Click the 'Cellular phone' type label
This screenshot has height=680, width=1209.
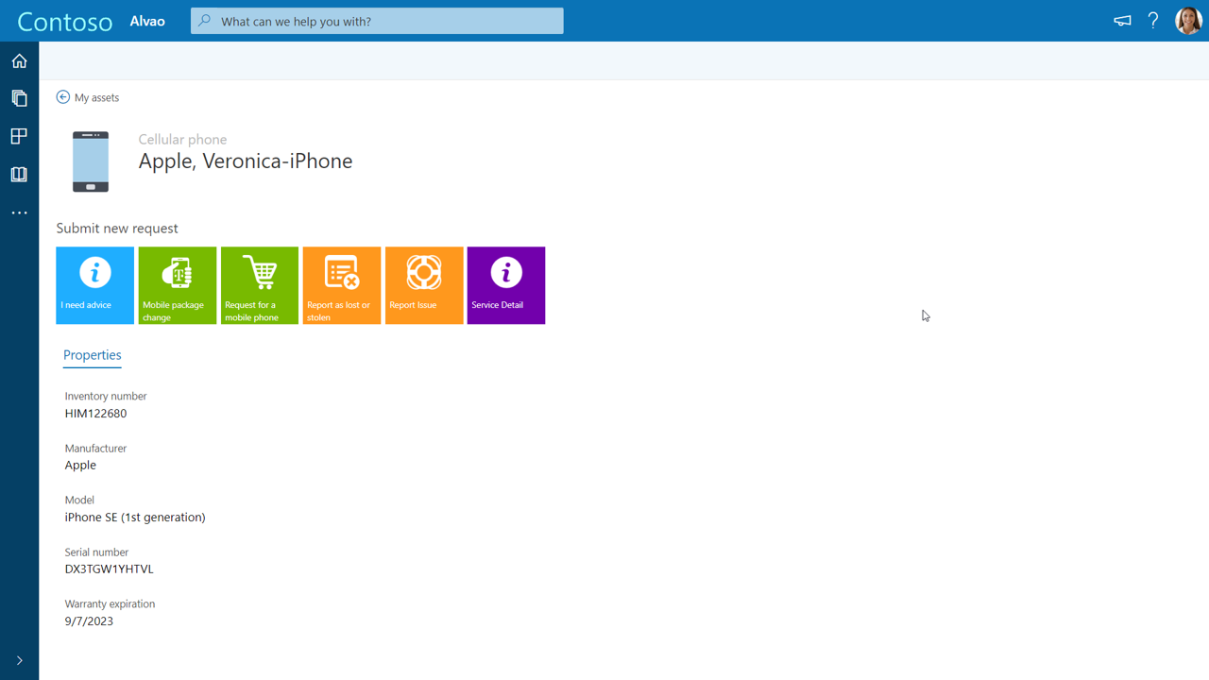click(x=182, y=139)
